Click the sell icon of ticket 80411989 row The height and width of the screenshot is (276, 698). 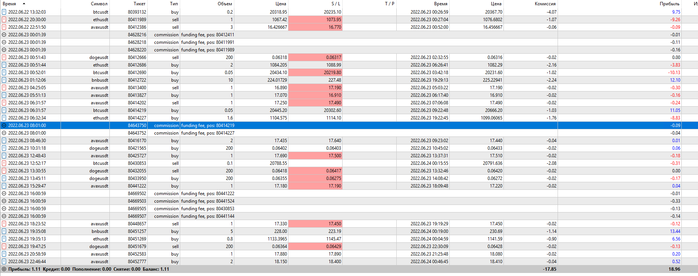[x=4, y=20]
